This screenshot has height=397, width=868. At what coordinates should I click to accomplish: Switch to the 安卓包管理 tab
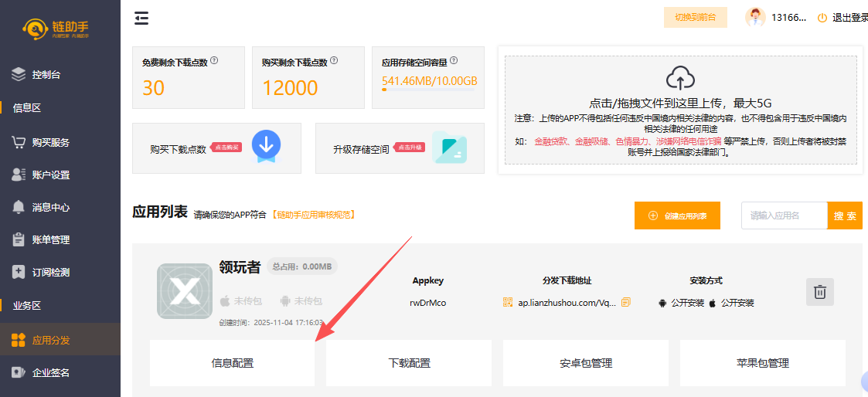click(x=586, y=363)
